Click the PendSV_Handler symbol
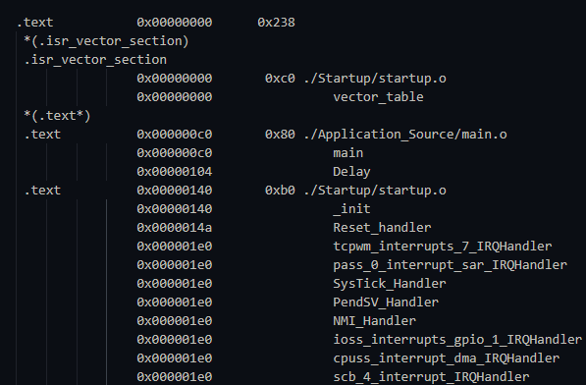586x385 pixels. 386,302
